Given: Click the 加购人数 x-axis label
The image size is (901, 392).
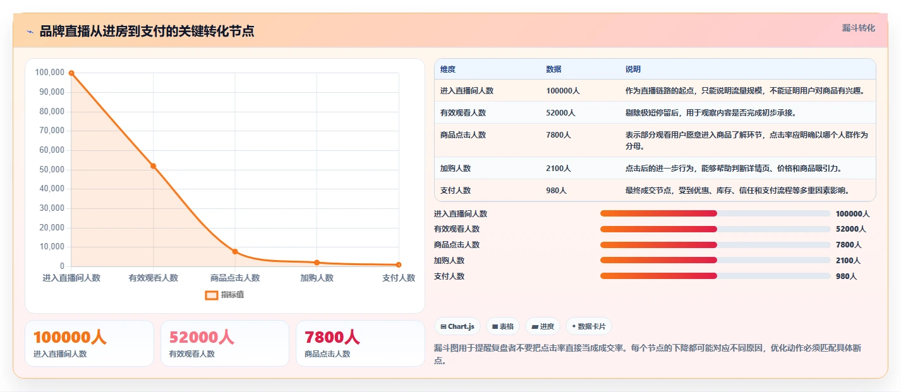Looking at the screenshot, I should (317, 278).
